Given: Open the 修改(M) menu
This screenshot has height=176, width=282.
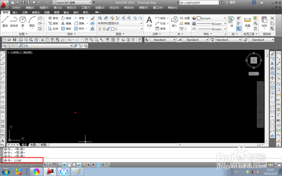Looking at the screenshot, I should point(129,8).
